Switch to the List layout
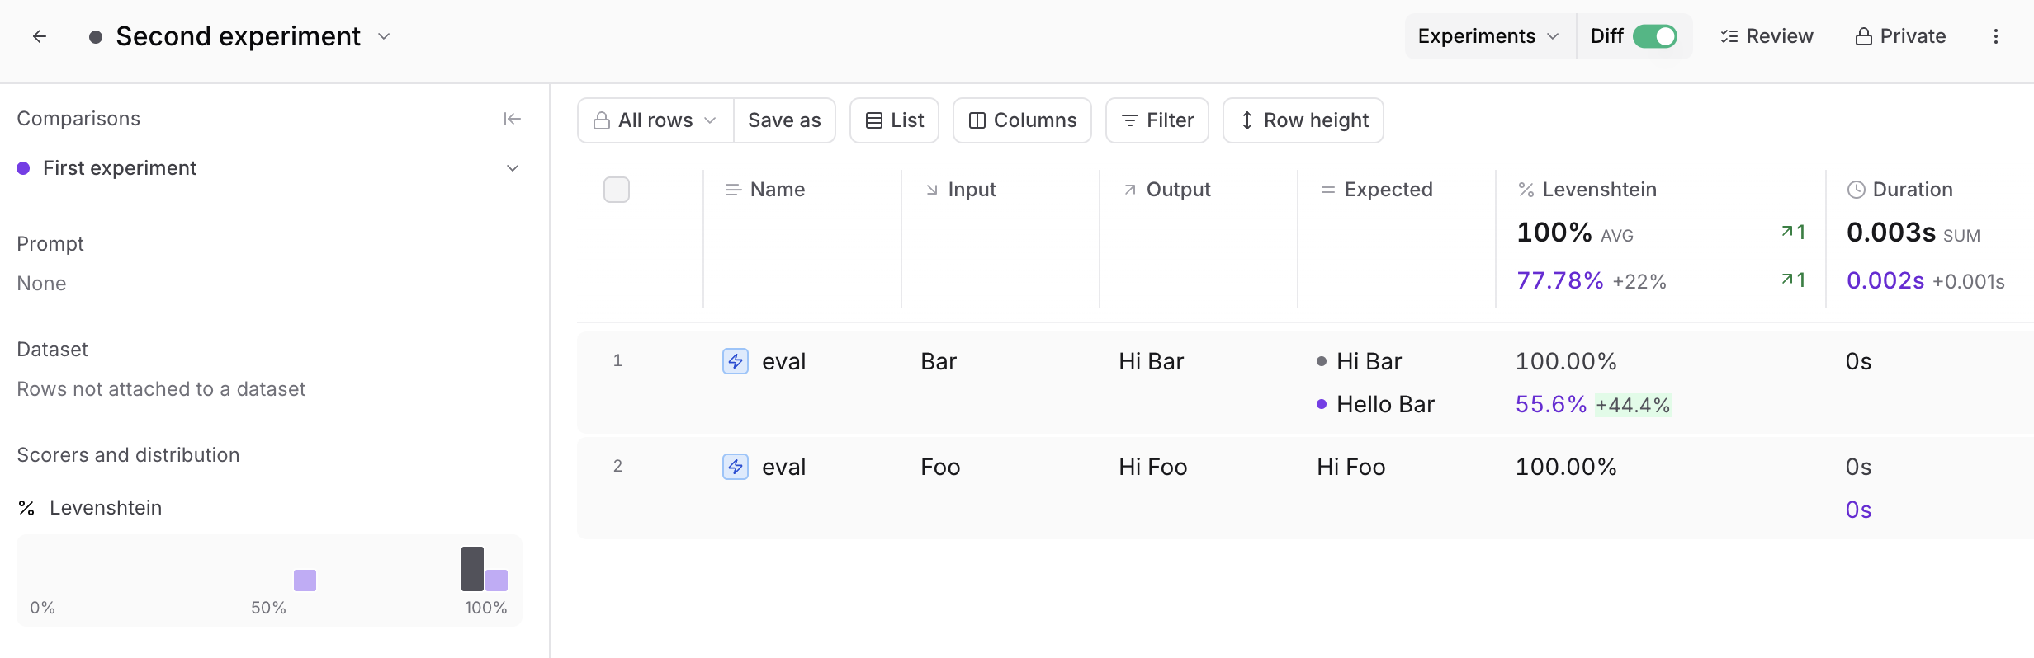2034x658 pixels. pyautogui.click(x=894, y=120)
